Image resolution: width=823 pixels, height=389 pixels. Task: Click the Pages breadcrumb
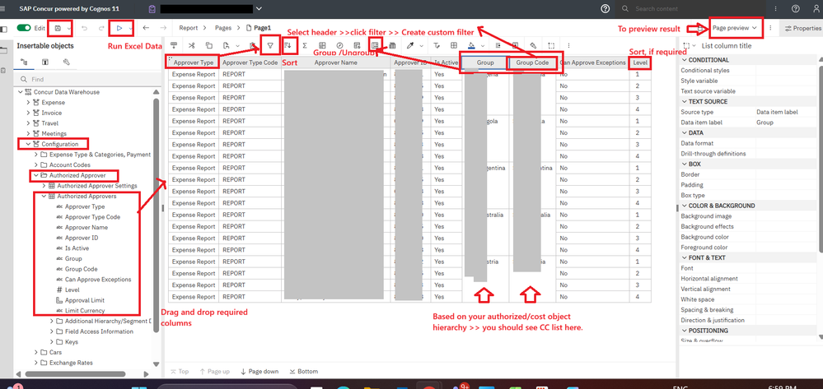tap(223, 28)
